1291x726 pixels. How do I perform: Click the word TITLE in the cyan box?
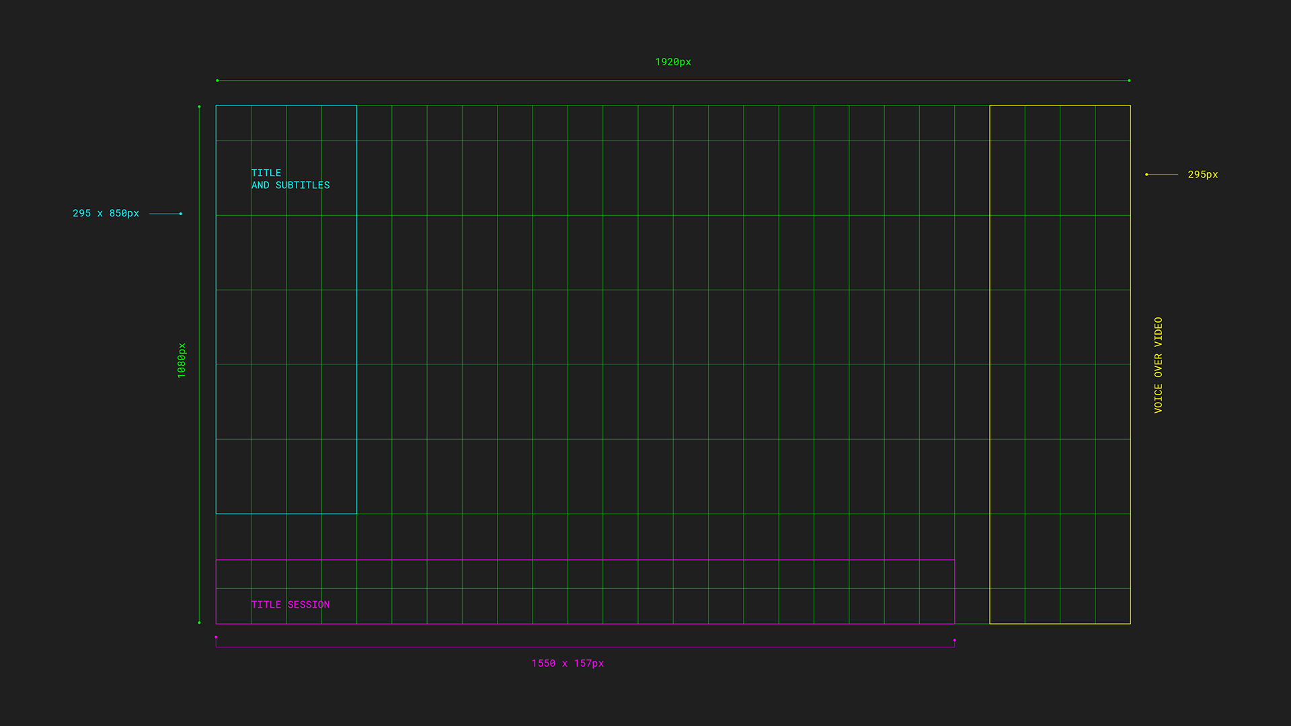266,173
